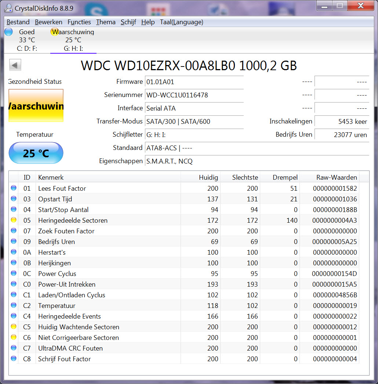Open the Functies menu

79,22
